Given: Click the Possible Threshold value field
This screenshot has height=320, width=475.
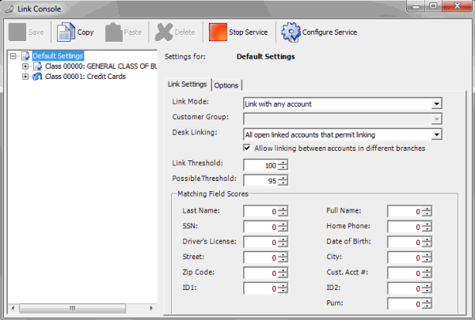Looking at the screenshot, I should pyautogui.click(x=260, y=181).
